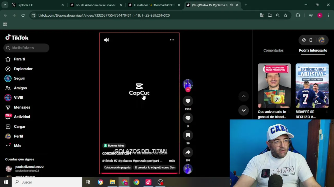334x187 pixels.
Task: Expand the Más menu
Action: (17, 146)
